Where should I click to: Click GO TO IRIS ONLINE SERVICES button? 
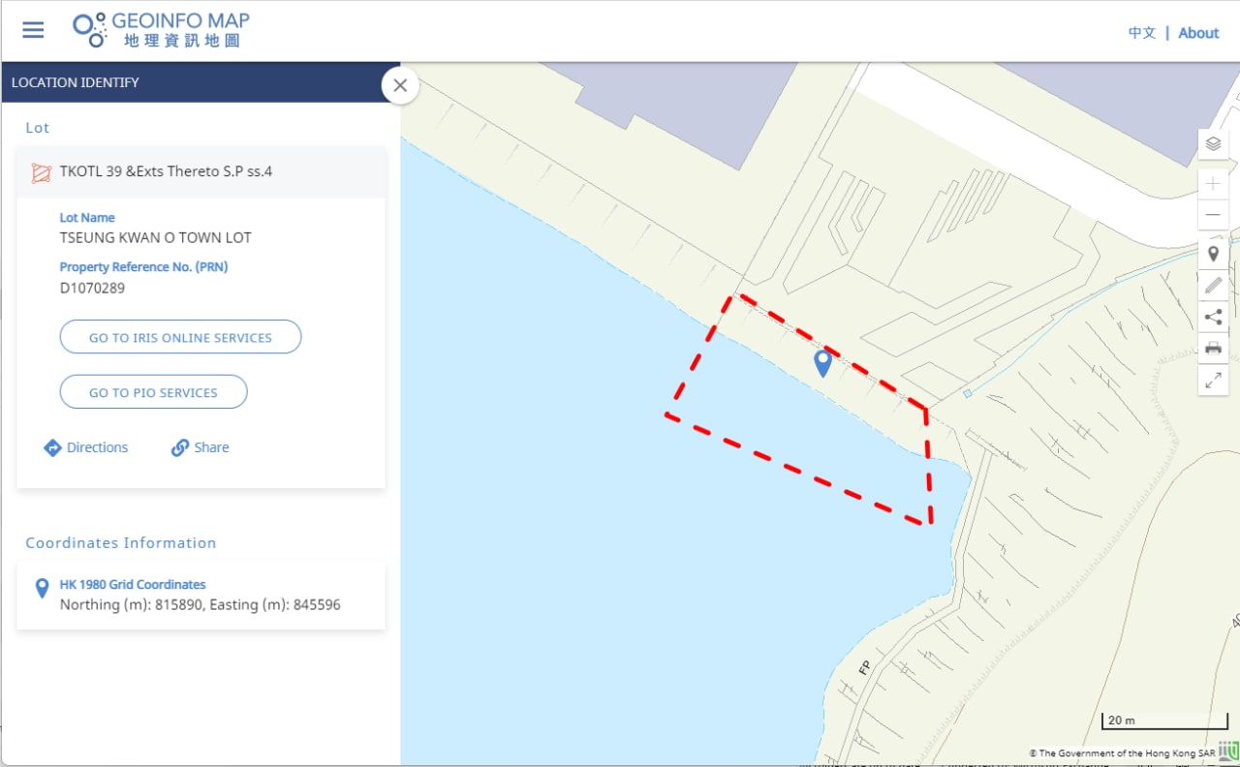pyautogui.click(x=180, y=337)
